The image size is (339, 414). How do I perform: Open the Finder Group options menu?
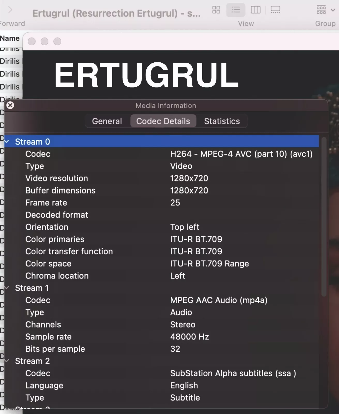pos(325,10)
